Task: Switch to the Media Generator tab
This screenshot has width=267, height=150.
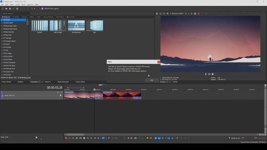Action: 63,82
